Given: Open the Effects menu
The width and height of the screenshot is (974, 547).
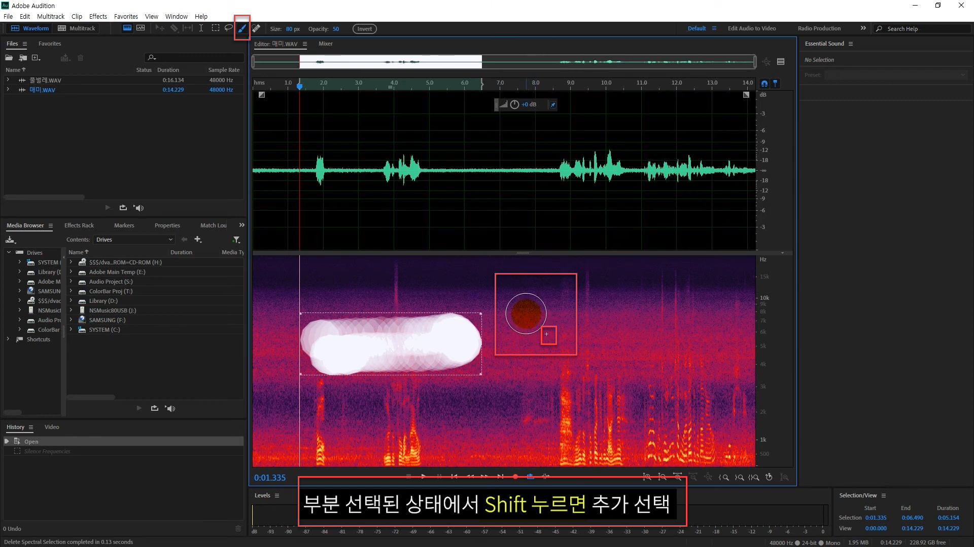Looking at the screenshot, I should (x=98, y=16).
